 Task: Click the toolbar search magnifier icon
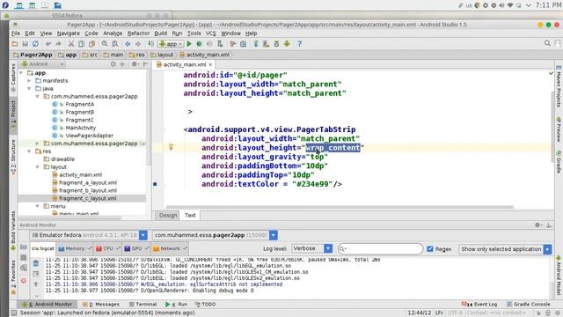click(547, 43)
